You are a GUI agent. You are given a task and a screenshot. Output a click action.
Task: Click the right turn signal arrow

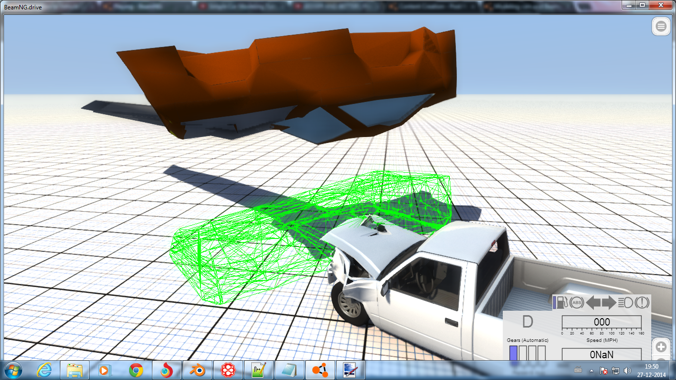coord(609,303)
